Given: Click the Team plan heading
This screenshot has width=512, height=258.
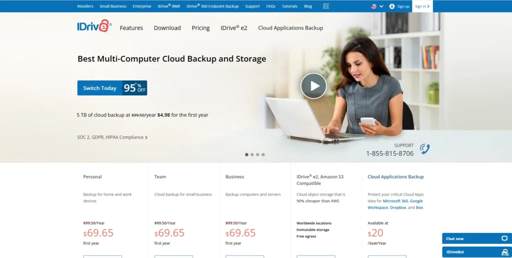Looking at the screenshot, I should (x=160, y=177).
